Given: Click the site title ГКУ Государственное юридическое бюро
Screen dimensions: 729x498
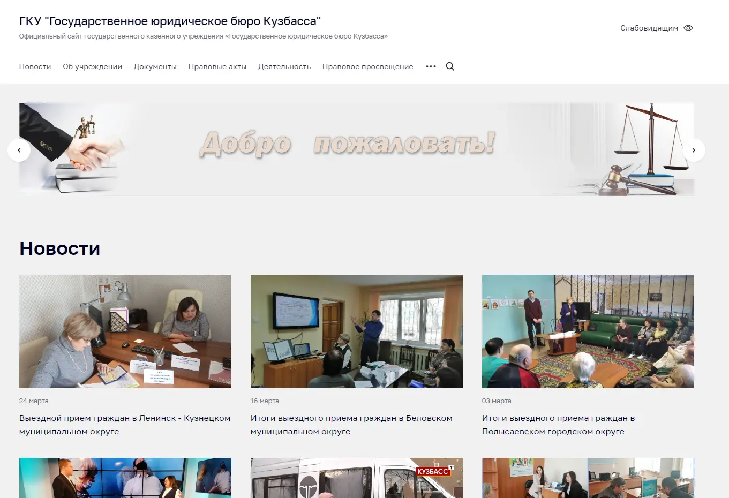Looking at the screenshot, I should click(170, 21).
